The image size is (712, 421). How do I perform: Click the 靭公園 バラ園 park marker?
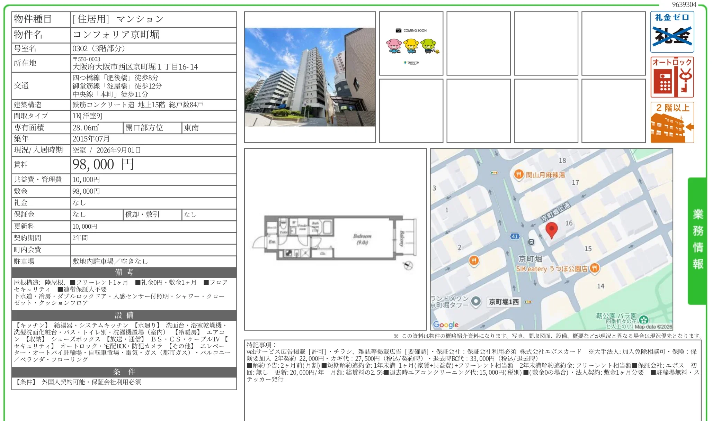pyautogui.click(x=643, y=319)
